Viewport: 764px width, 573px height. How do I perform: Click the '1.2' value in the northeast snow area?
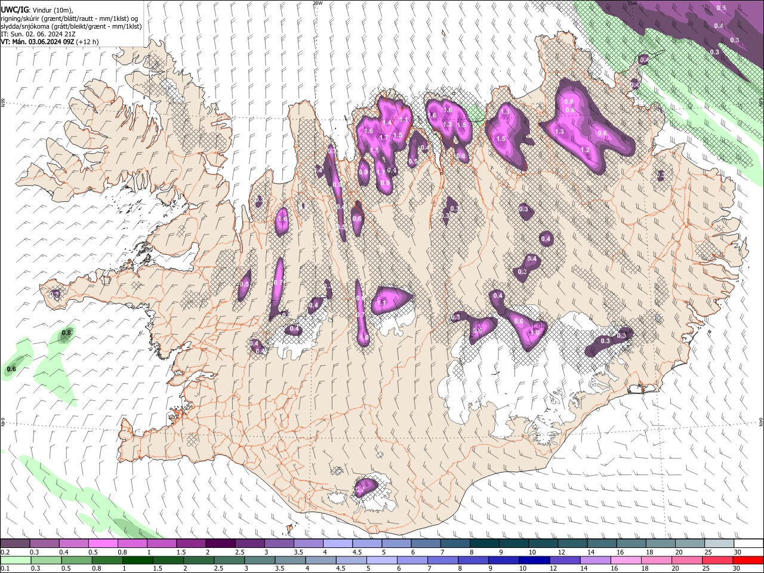click(x=585, y=150)
